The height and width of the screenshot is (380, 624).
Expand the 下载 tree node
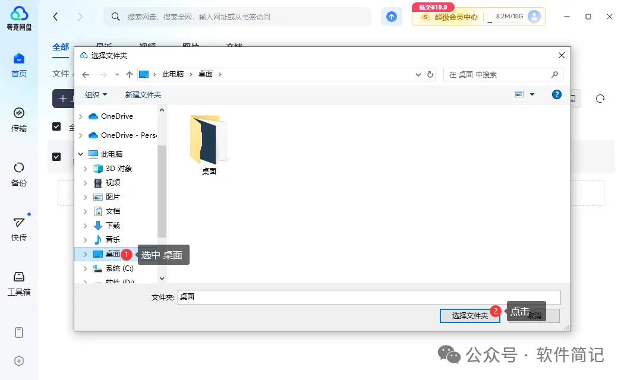click(85, 226)
